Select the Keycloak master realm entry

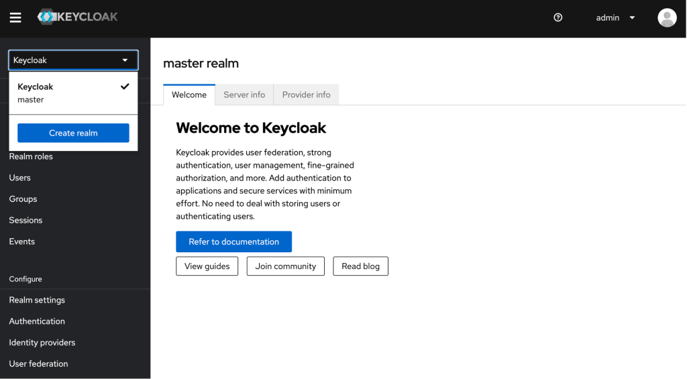(x=73, y=93)
